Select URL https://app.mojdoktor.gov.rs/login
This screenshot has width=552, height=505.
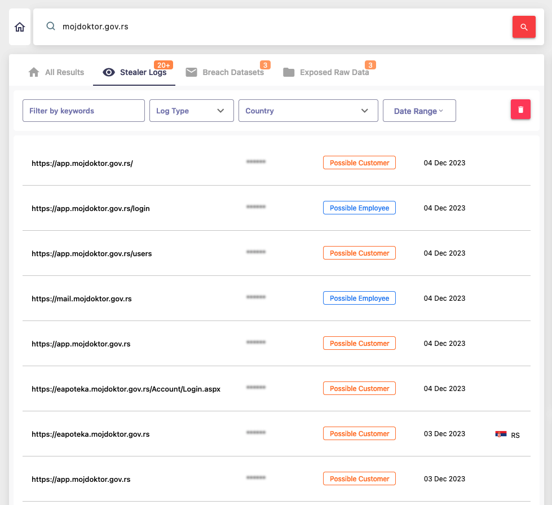(91, 208)
